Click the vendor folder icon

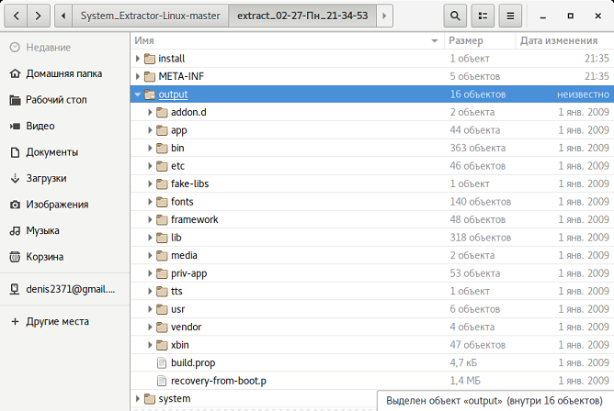point(162,327)
